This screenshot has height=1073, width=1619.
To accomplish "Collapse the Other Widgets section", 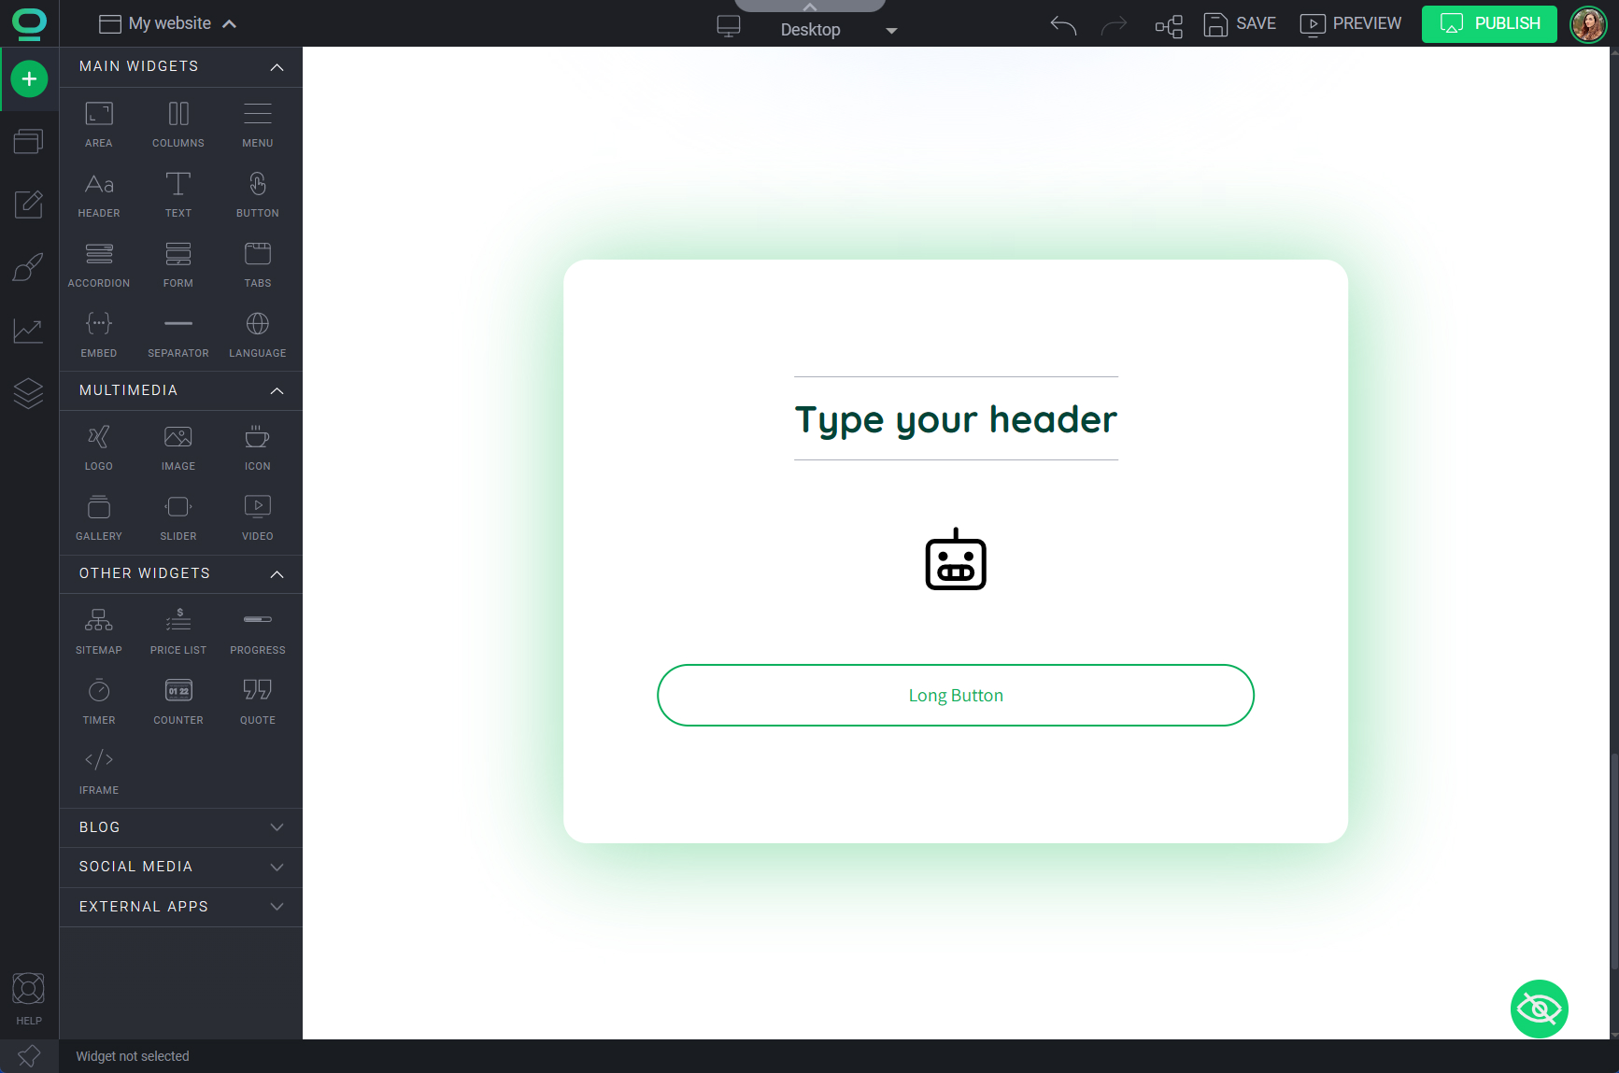I will pos(277,574).
